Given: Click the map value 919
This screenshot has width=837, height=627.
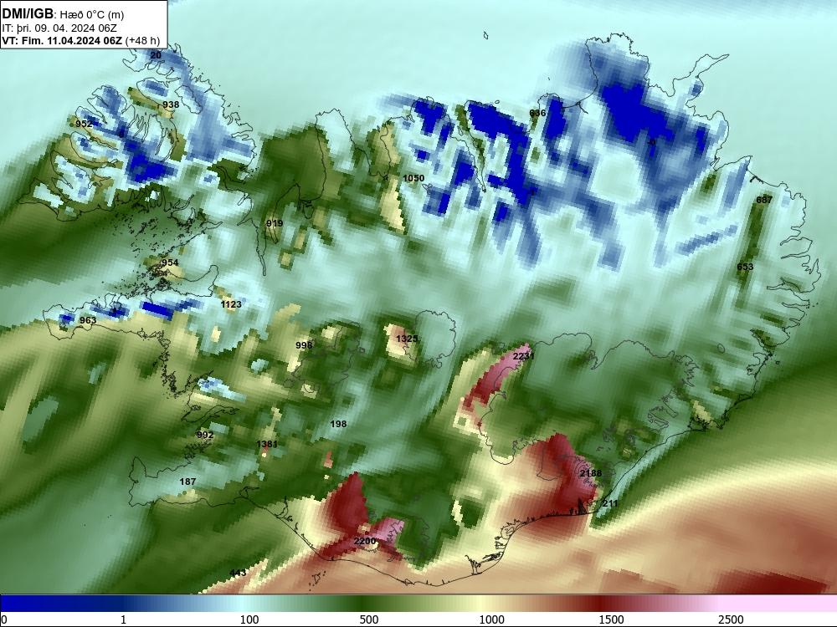Looking at the screenshot, I should [275, 223].
